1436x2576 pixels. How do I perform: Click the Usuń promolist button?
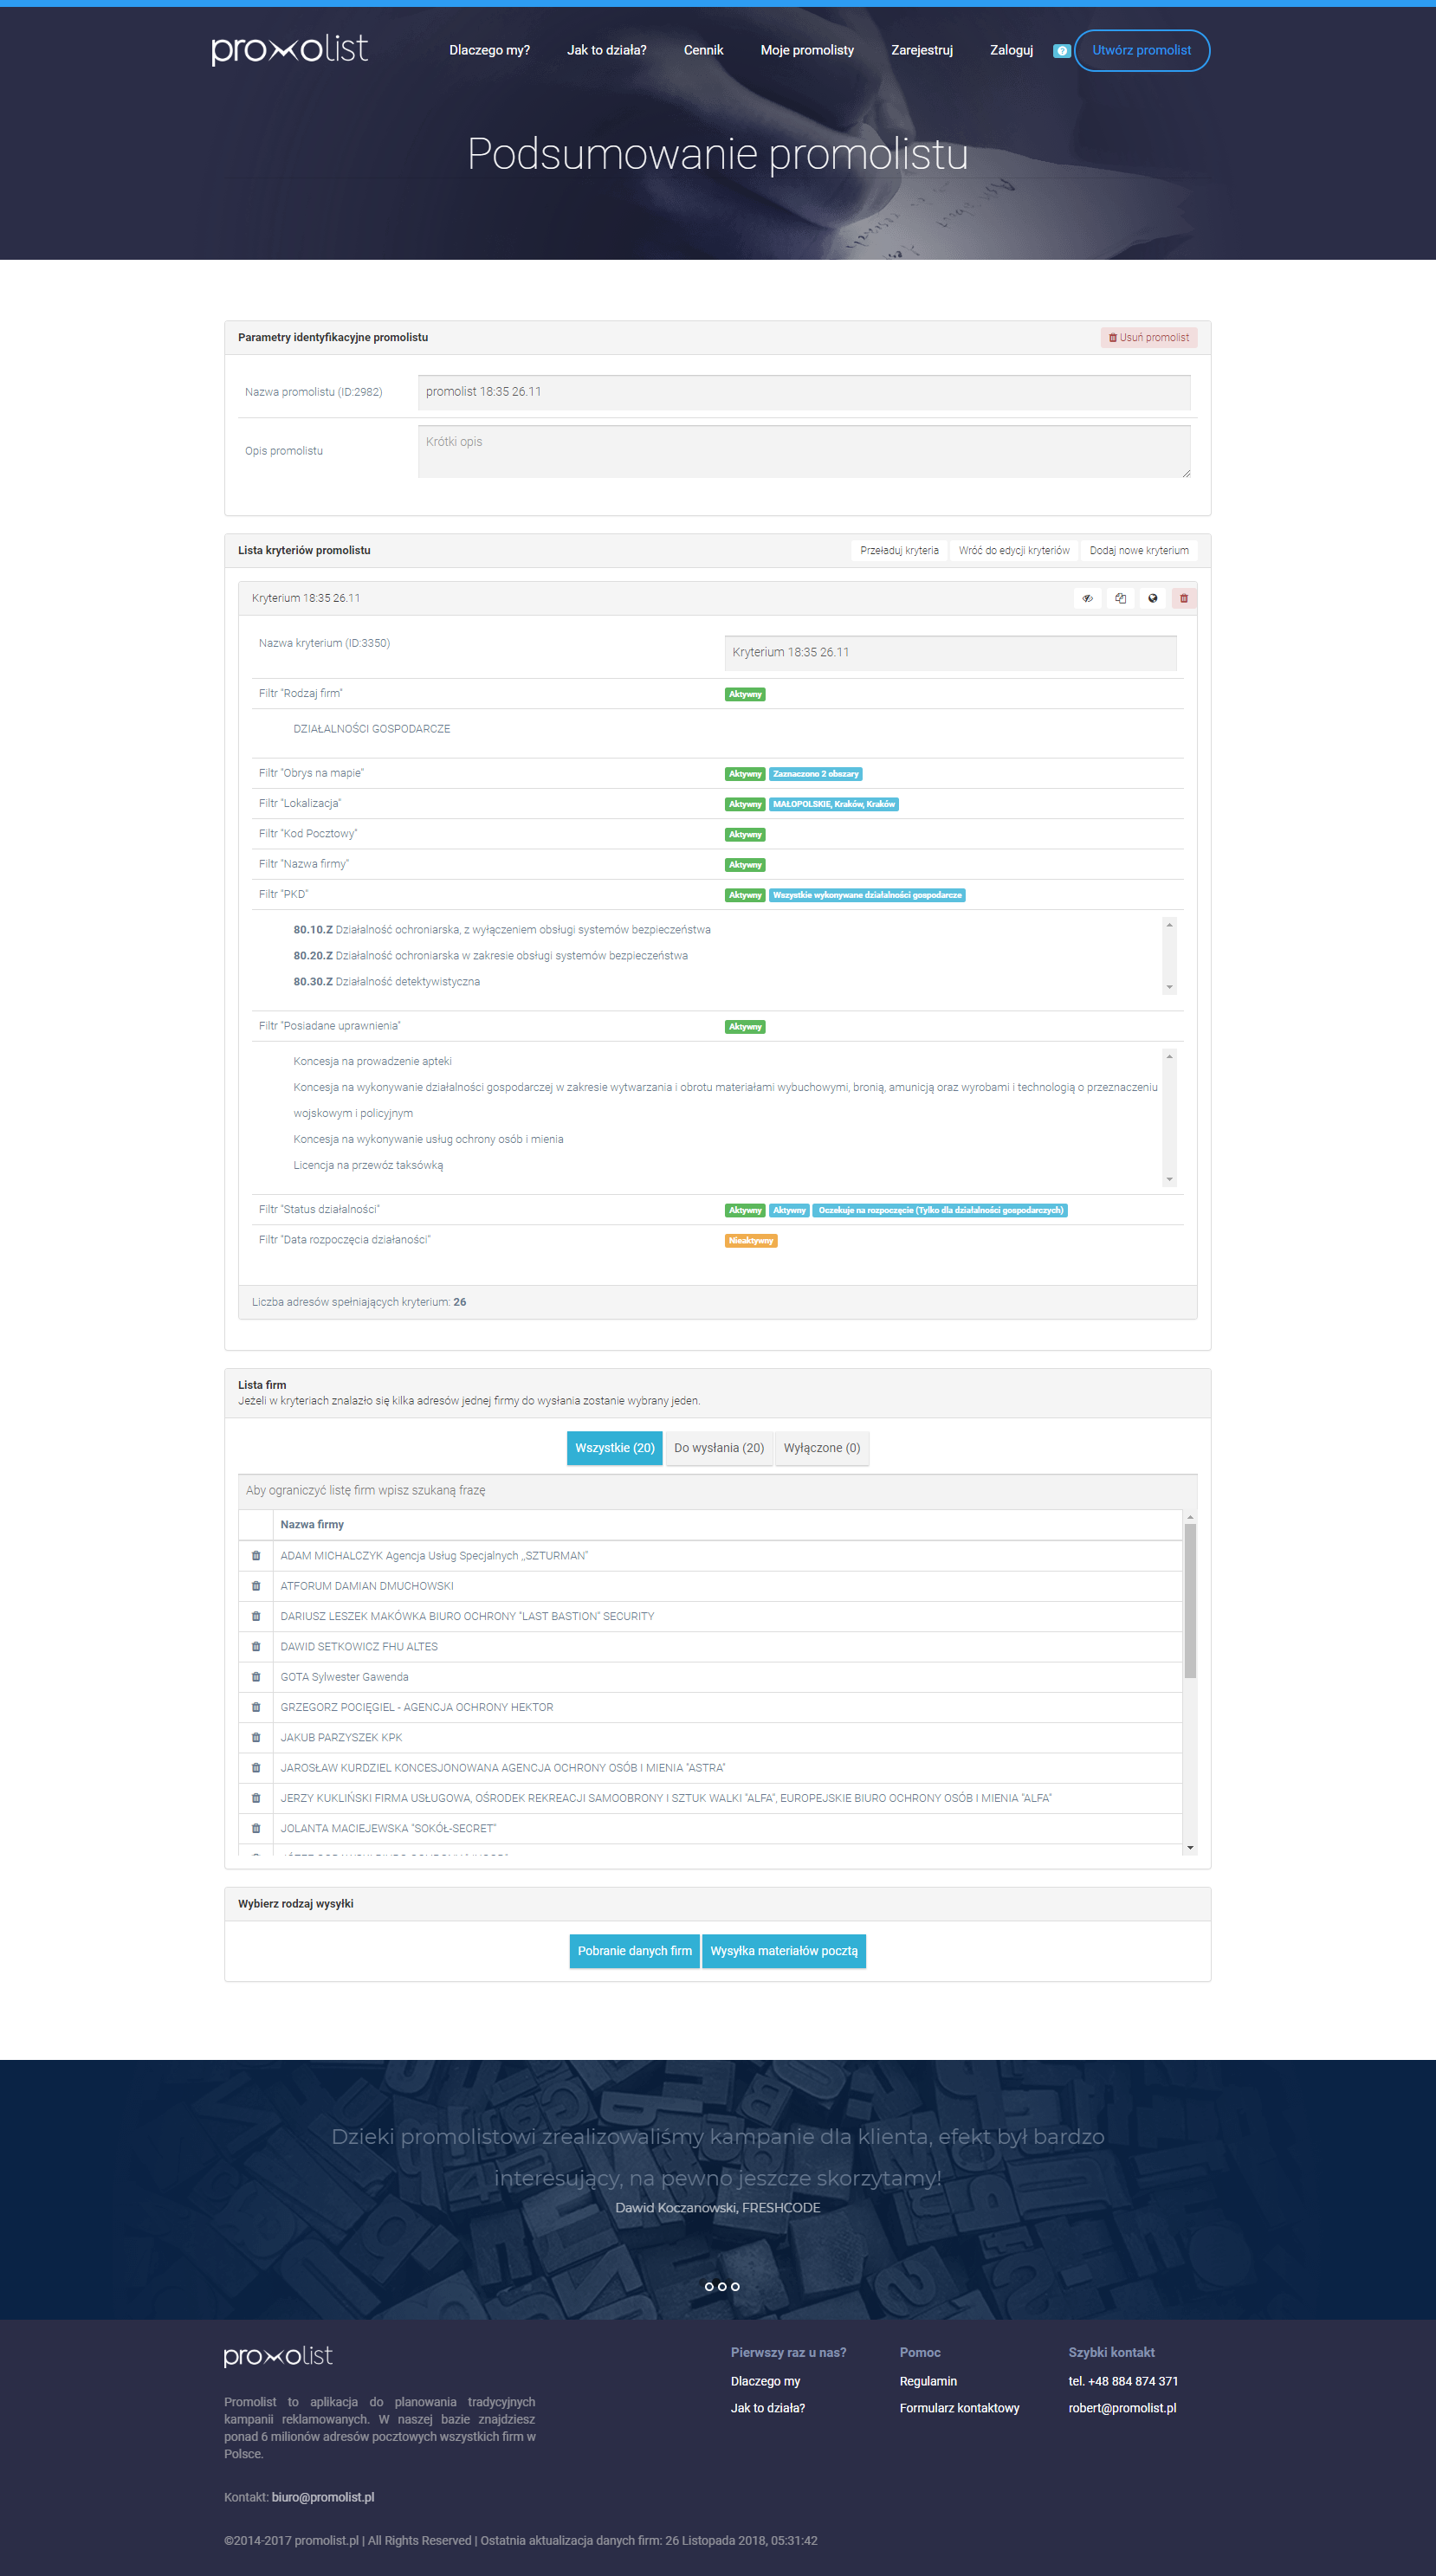click(1148, 338)
